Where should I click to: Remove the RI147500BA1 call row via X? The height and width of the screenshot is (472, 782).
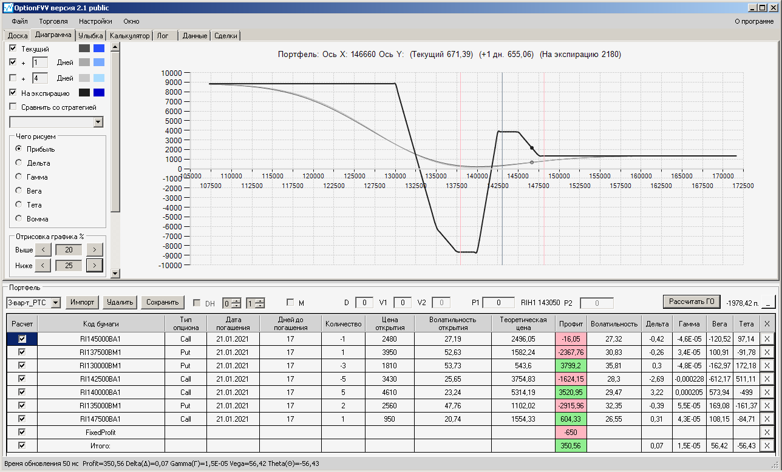click(767, 419)
